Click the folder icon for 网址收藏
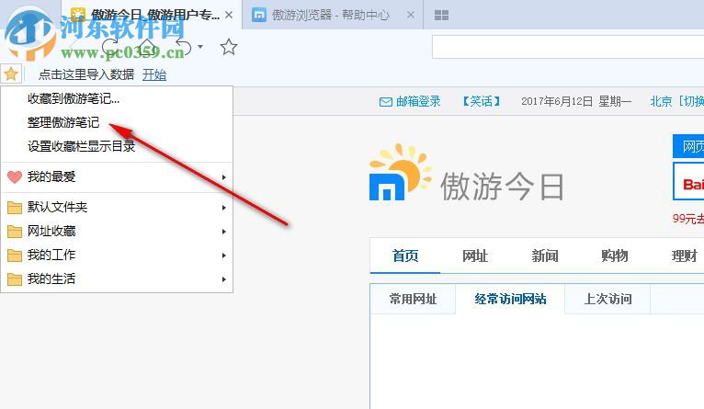Viewport: 704px width, 409px height. click(x=15, y=232)
